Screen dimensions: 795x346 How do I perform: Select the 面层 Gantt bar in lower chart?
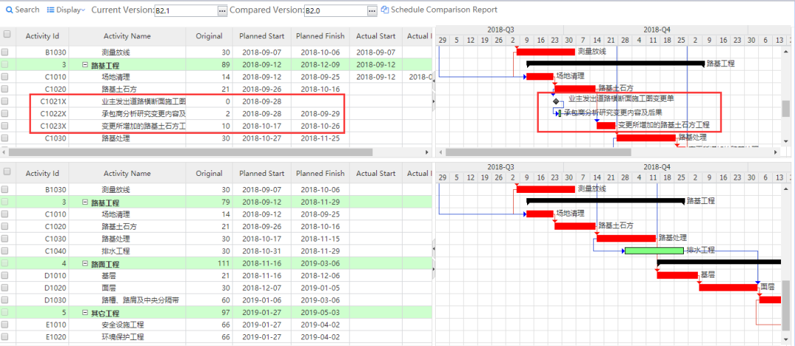click(x=728, y=287)
